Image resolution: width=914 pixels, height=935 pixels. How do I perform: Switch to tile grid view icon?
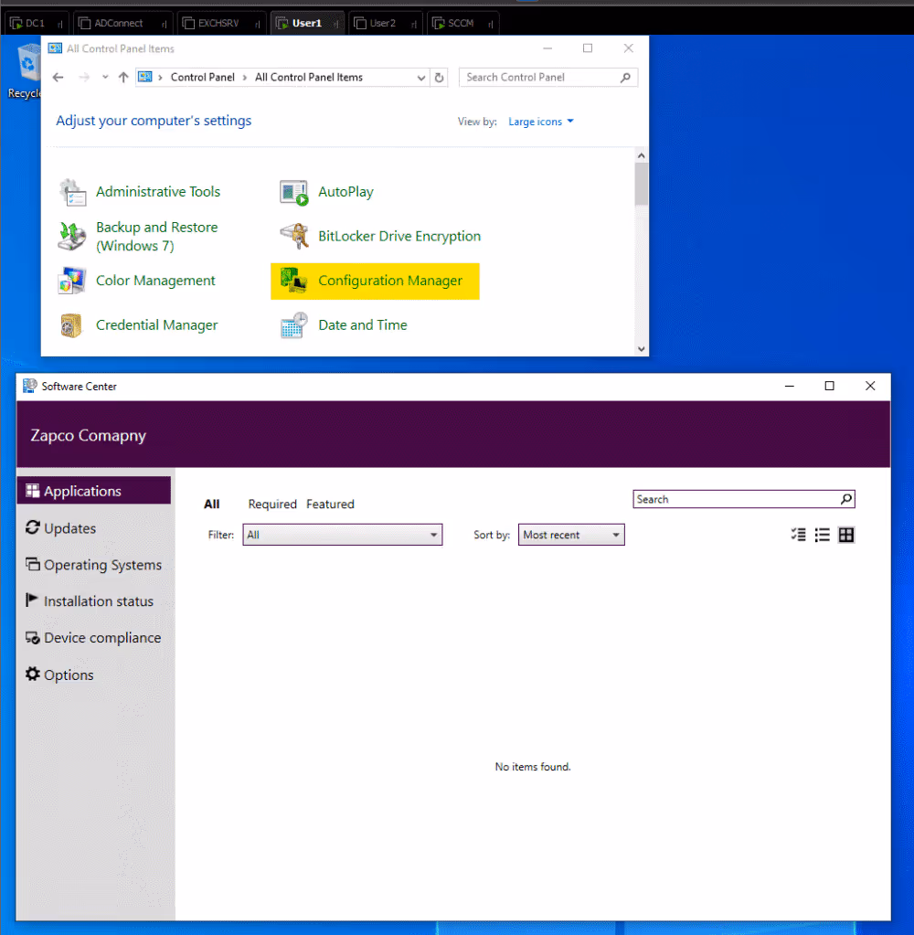[x=846, y=535]
